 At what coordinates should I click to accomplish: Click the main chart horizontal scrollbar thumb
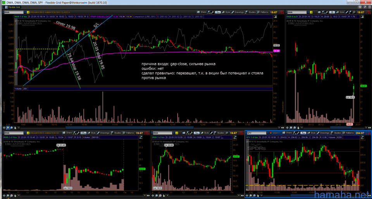129,128
